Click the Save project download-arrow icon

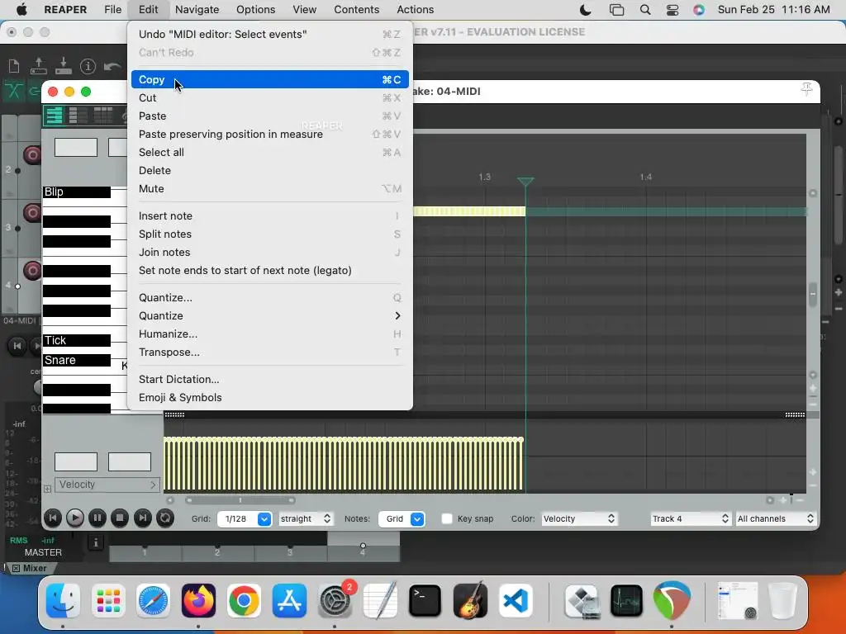tap(63, 66)
